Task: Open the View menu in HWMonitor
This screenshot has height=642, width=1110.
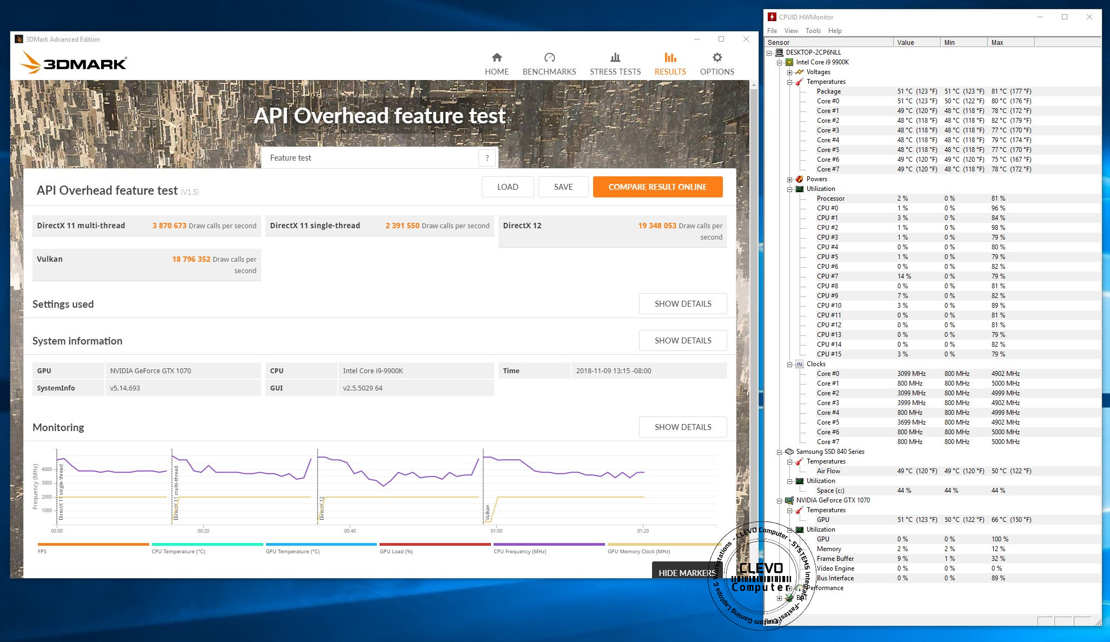Action: point(791,31)
